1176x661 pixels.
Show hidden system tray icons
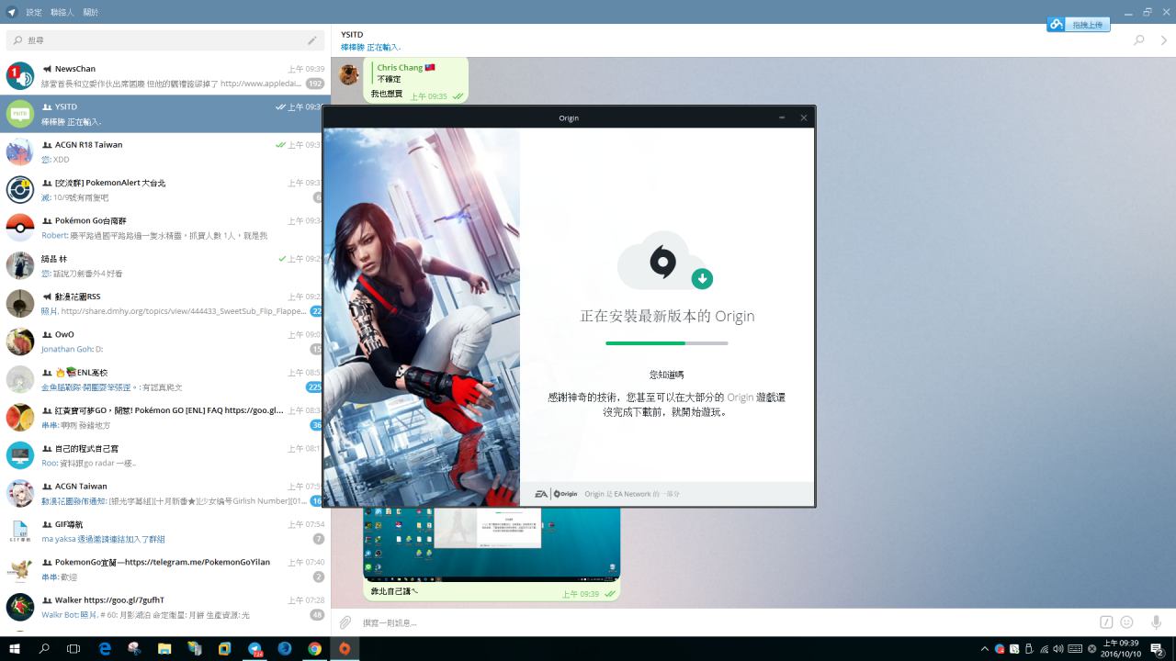click(x=986, y=649)
